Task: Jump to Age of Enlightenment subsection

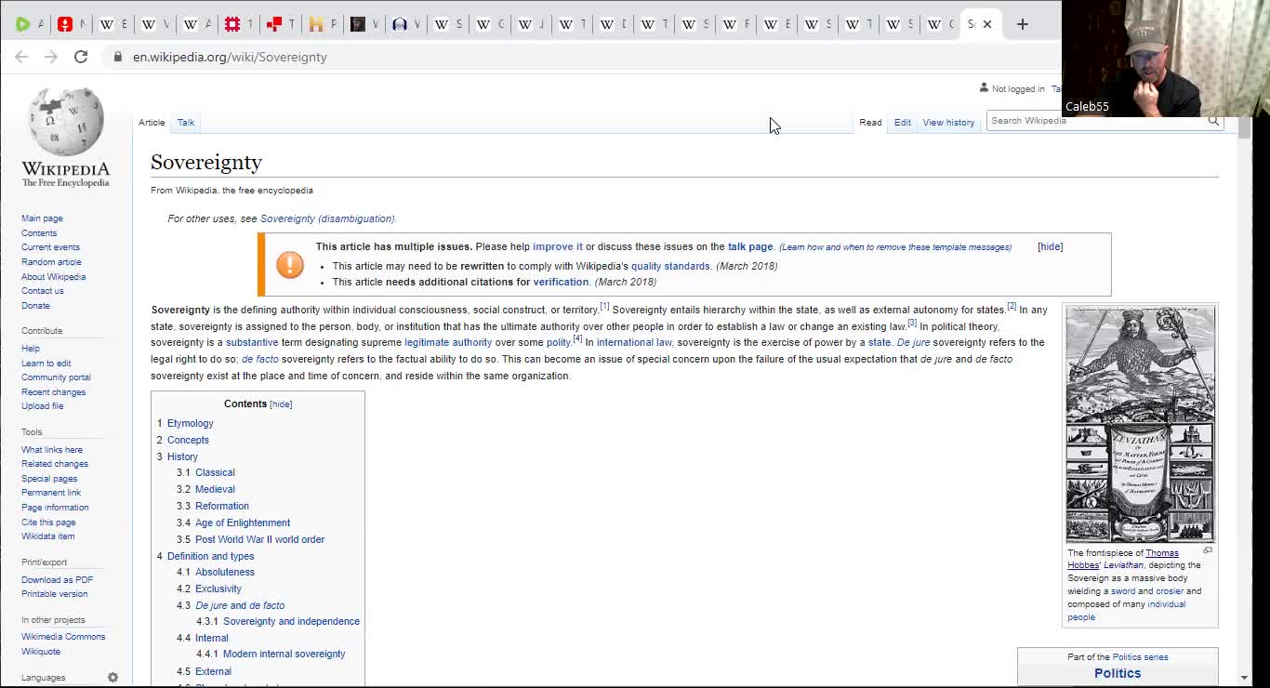Action: click(x=243, y=523)
